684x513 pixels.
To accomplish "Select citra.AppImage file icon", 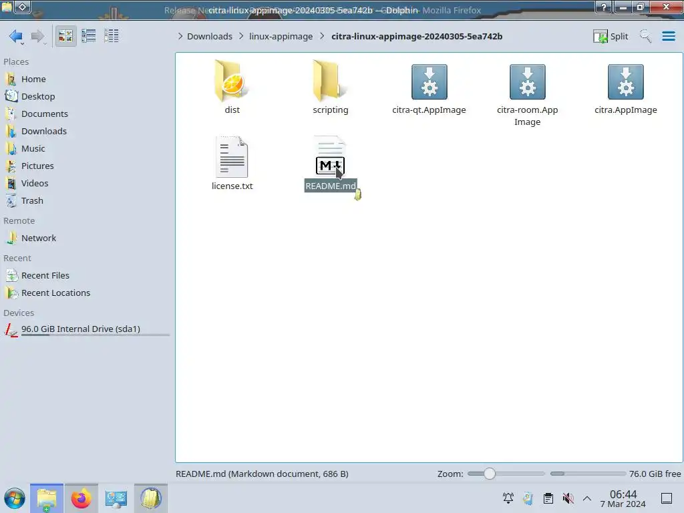I will (x=625, y=82).
